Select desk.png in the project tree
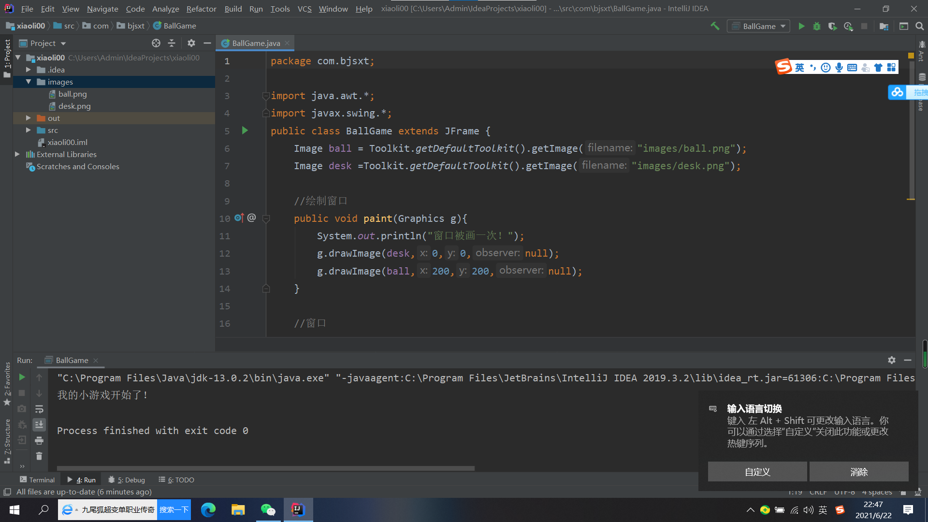 pyautogui.click(x=74, y=106)
